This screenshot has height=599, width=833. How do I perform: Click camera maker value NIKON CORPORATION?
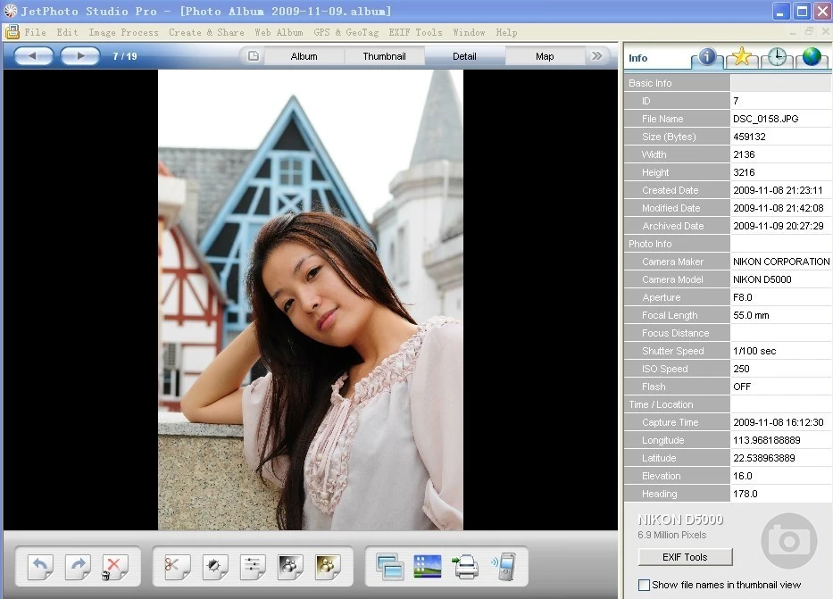click(x=781, y=262)
